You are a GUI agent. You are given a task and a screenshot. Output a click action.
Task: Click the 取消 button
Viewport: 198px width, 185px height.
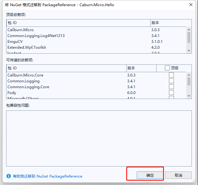click(x=179, y=175)
